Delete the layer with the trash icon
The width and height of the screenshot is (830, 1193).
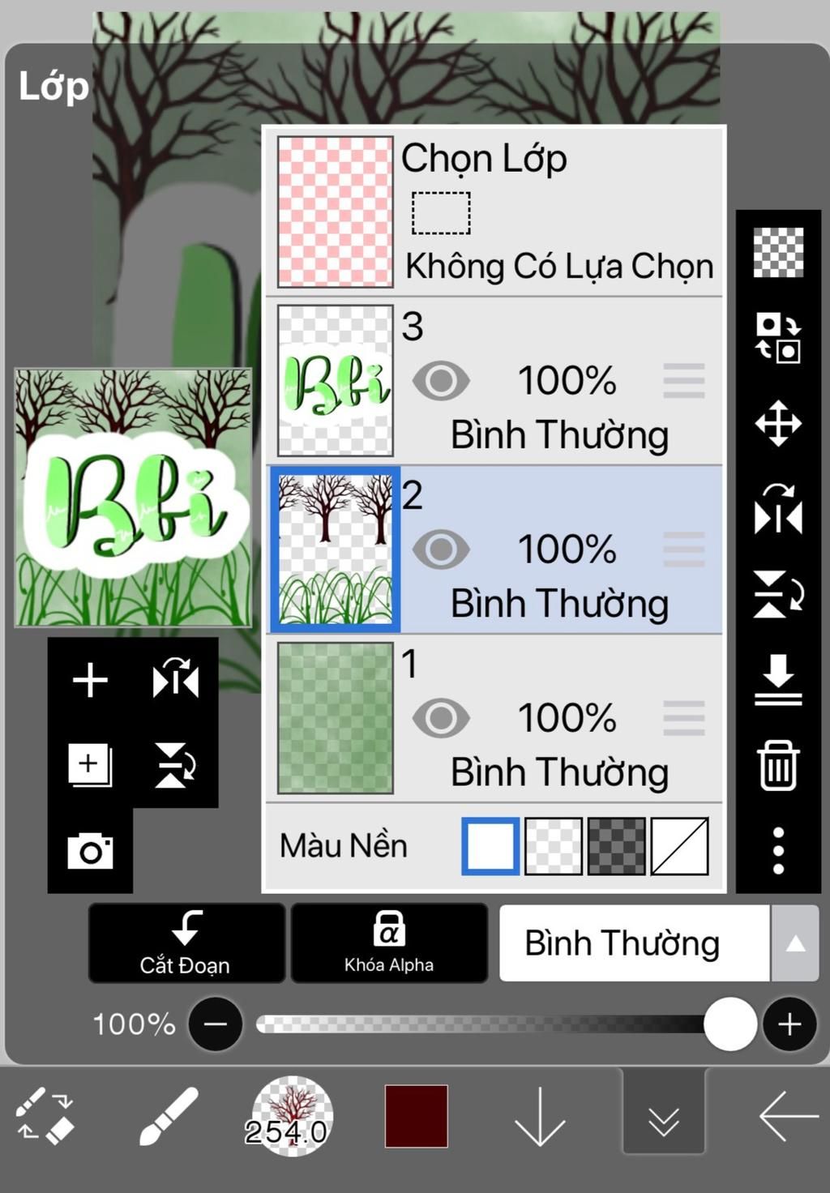(x=778, y=765)
